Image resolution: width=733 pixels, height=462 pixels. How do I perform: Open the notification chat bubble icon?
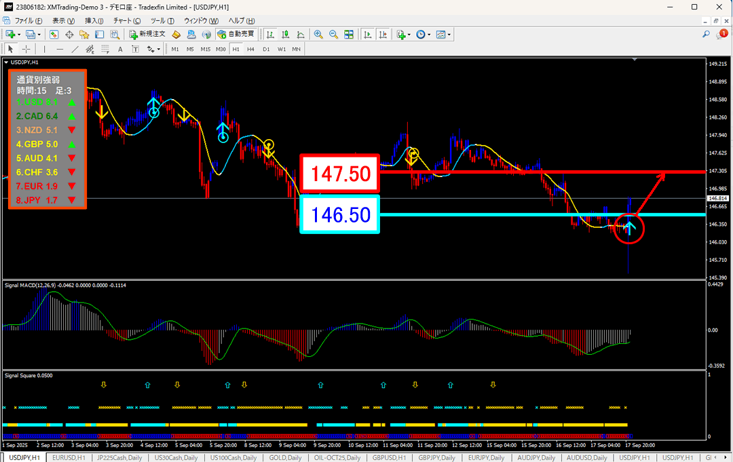click(x=721, y=34)
